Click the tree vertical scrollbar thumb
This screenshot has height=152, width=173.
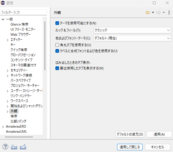click(45, 46)
